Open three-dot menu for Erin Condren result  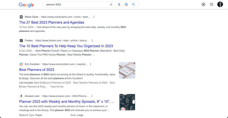[91, 64]
